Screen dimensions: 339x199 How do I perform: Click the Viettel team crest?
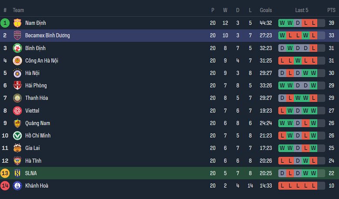(x=17, y=111)
